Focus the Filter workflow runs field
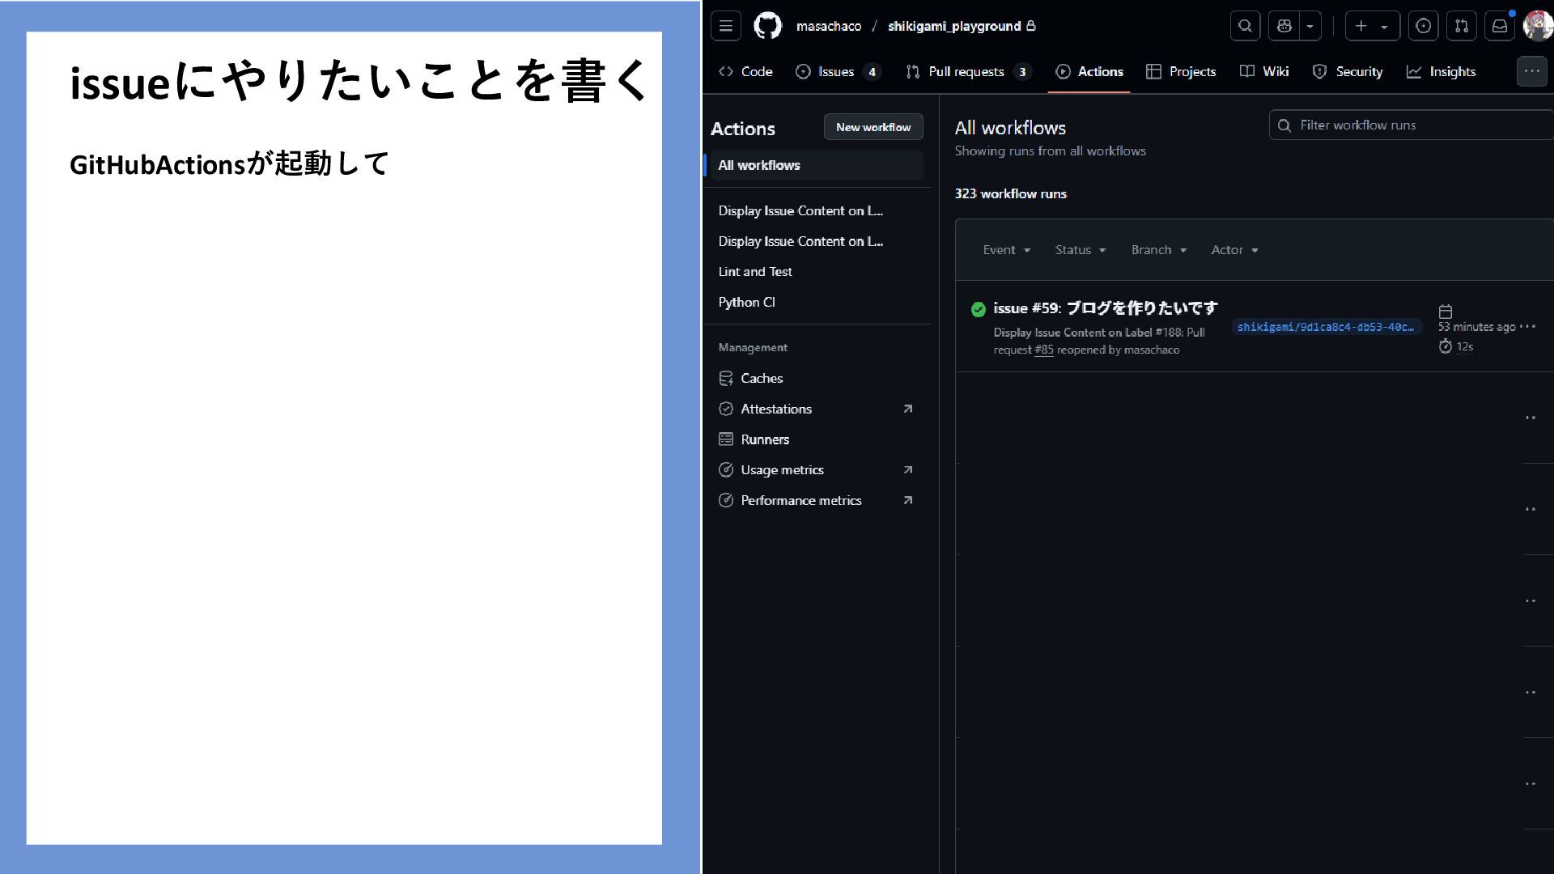This screenshot has width=1554, height=874. click(1412, 125)
